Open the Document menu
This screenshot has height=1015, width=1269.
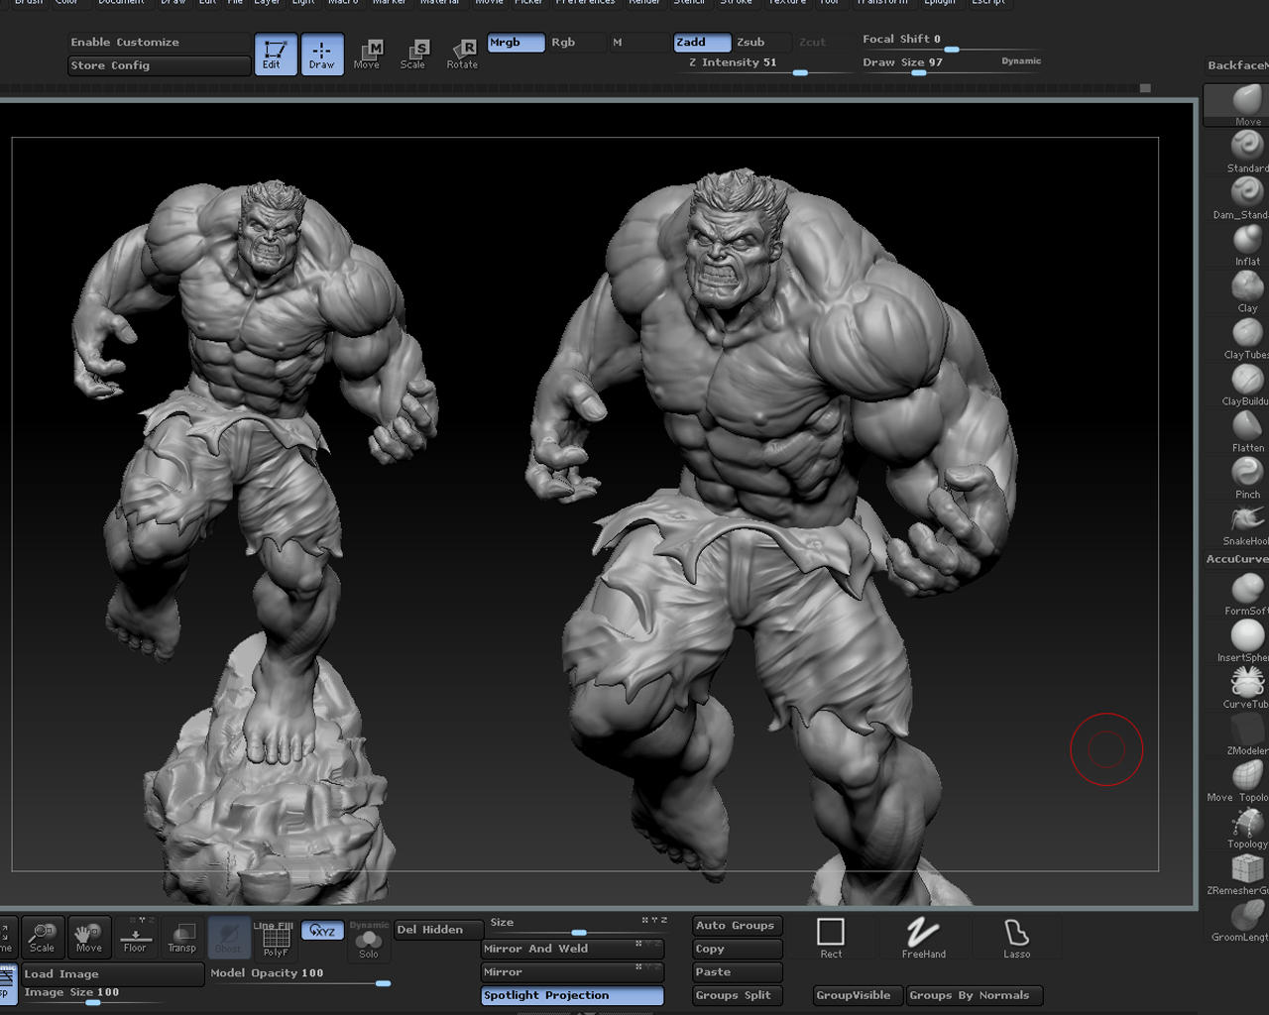click(121, 3)
